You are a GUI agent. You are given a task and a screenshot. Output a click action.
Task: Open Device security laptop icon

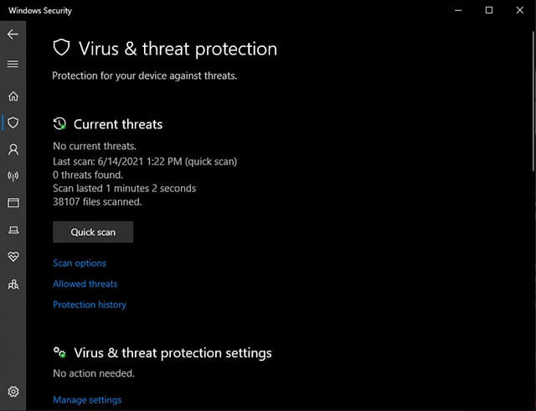[13, 230]
